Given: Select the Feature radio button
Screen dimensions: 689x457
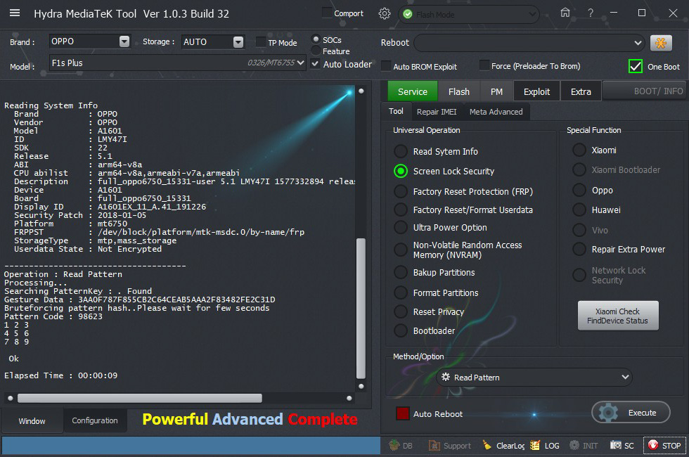Looking at the screenshot, I should click(316, 51).
